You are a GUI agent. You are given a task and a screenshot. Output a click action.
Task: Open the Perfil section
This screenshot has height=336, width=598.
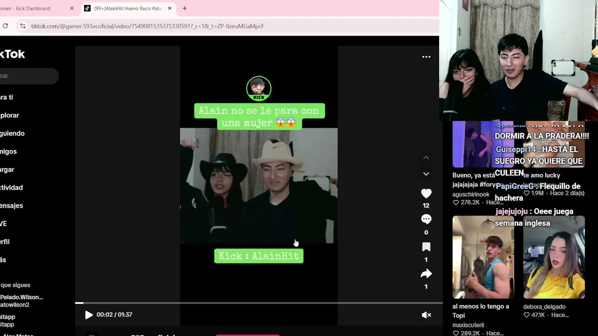click(x=5, y=242)
